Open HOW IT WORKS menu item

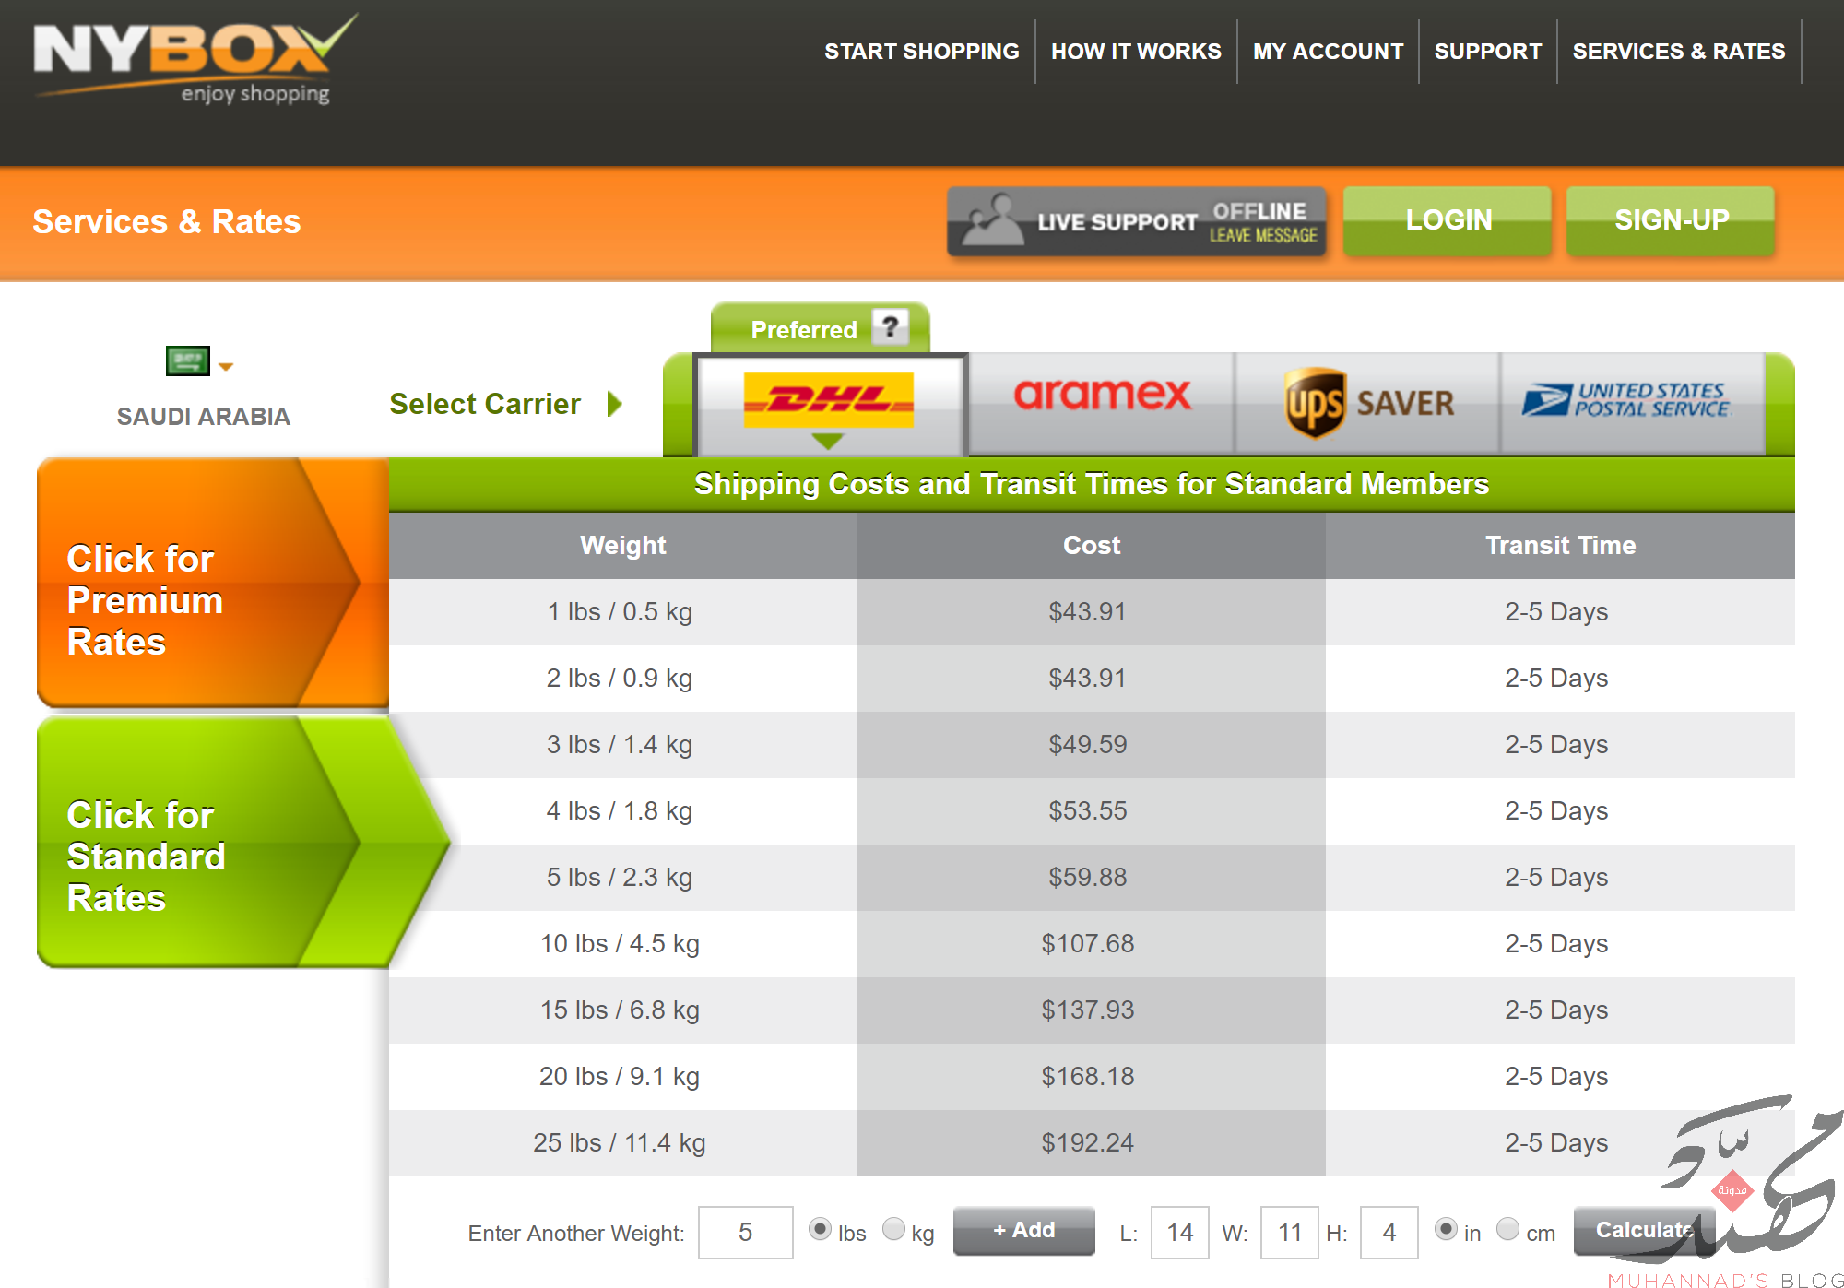[1136, 52]
